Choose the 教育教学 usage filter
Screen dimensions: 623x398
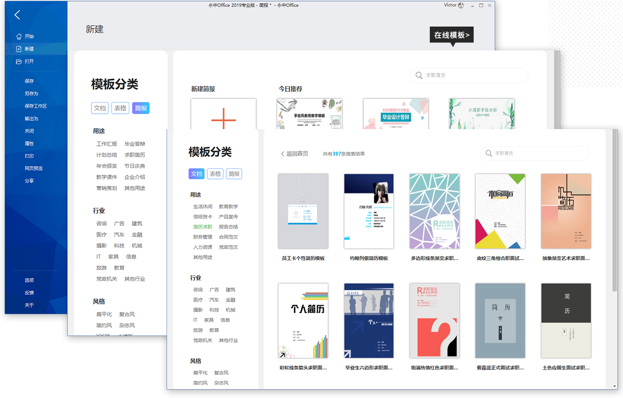coord(228,206)
